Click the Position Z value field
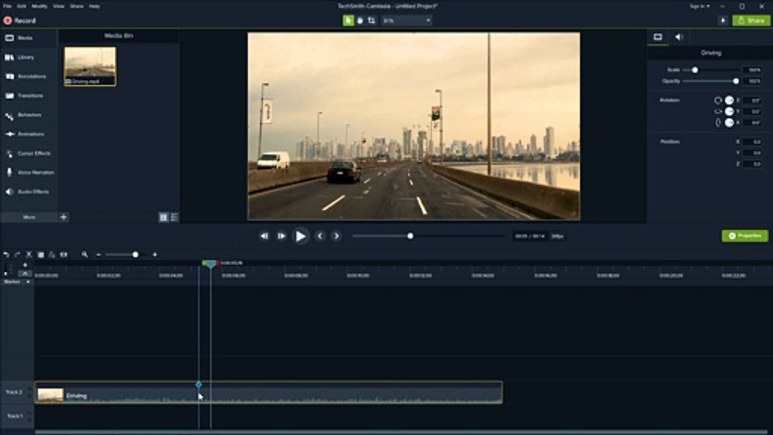The image size is (773, 435). click(x=752, y=164)
